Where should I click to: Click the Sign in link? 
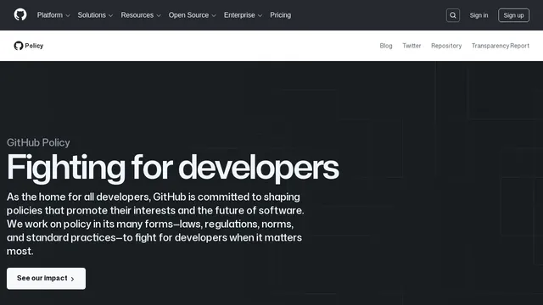[x=479, y=15]
